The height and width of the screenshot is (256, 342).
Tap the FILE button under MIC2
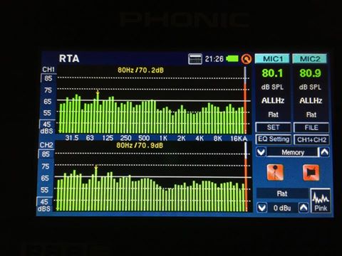click(x=311, y=127)
